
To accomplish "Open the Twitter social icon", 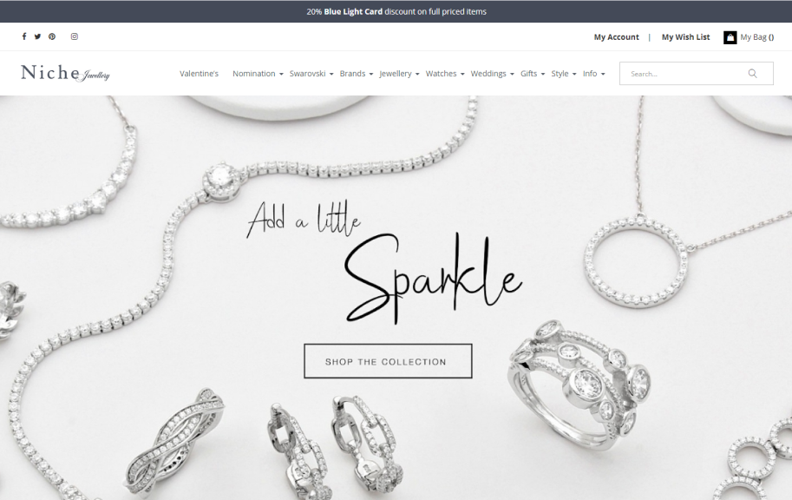I will pos(37,36).
